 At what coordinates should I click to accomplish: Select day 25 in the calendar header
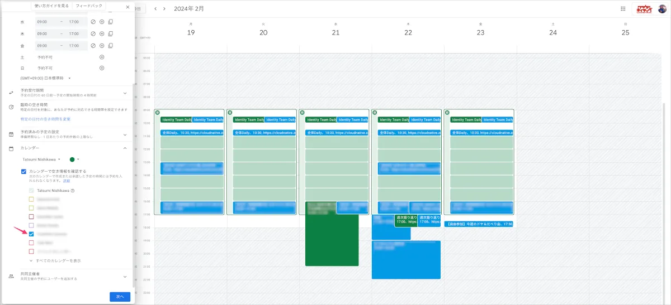pyautogui.click(x=626, y=33)
